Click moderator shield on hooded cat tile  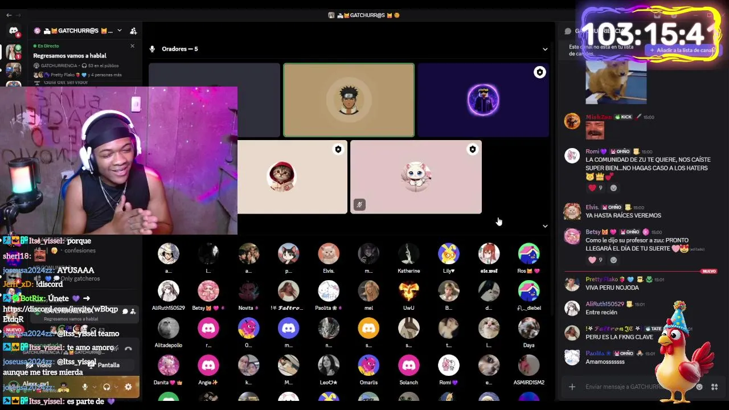[x=338, y=149]
